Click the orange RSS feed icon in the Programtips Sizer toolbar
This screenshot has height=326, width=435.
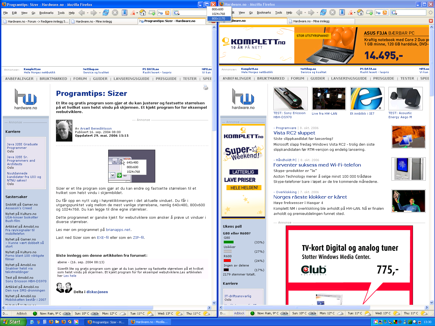point(167,12)
